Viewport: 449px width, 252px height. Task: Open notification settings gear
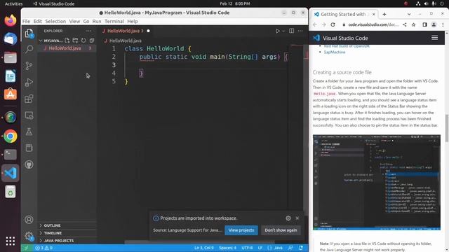[288, 218]
